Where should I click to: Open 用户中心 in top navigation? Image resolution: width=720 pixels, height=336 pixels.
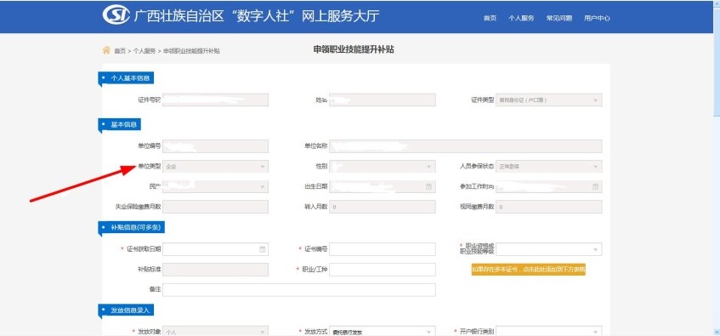pos(597,19)
